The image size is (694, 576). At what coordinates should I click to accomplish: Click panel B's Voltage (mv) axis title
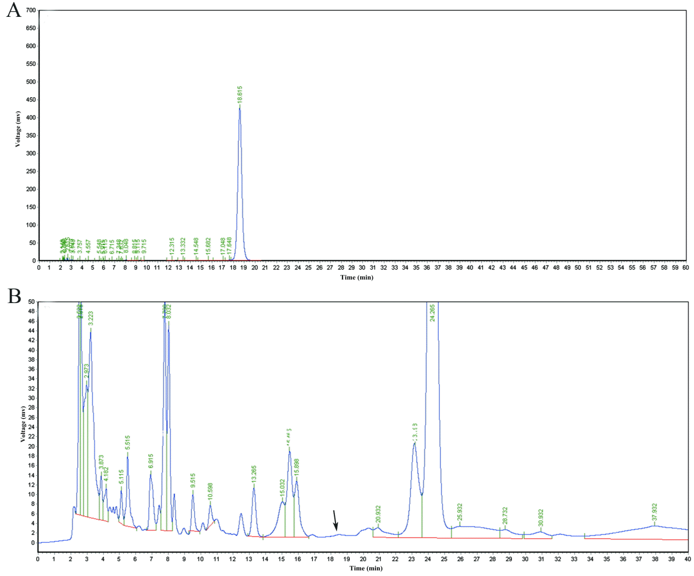pyautogui.click(x=23, y=424)
